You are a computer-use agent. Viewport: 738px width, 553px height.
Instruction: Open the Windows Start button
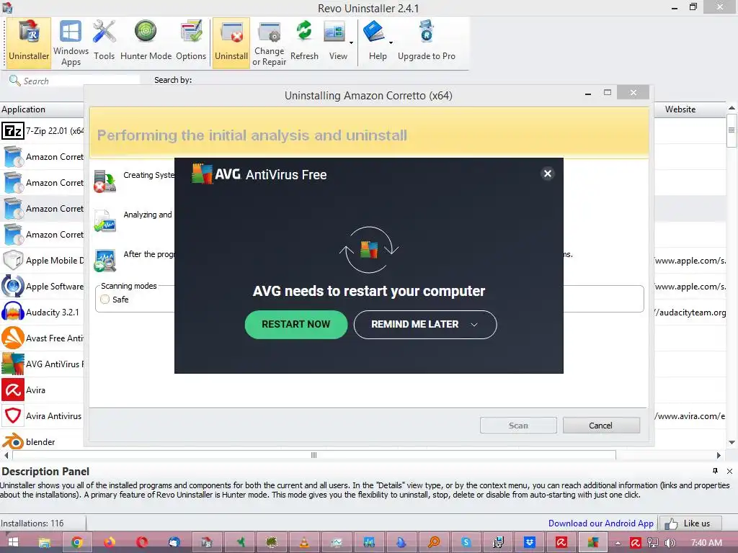pos(13,542)
